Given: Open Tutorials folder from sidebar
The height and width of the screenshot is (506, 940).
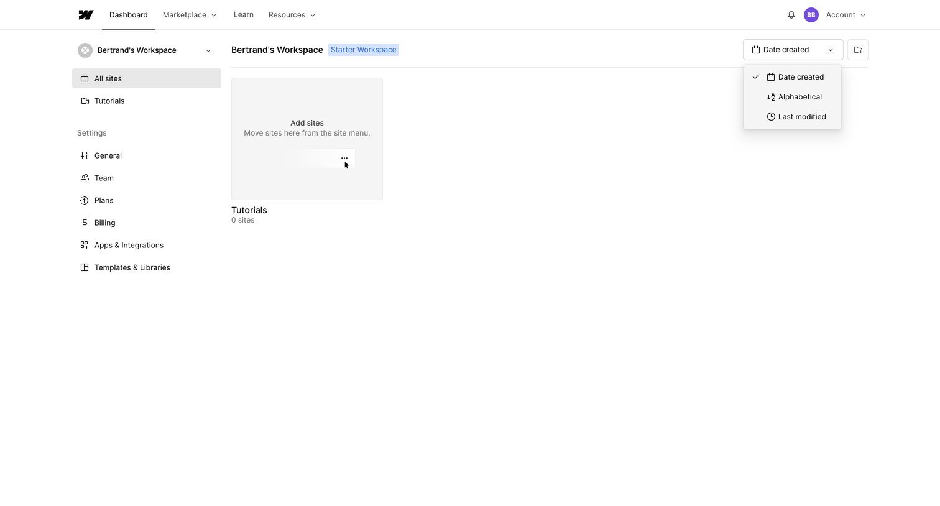Looking at the screenshot, I should pos(147,101).
